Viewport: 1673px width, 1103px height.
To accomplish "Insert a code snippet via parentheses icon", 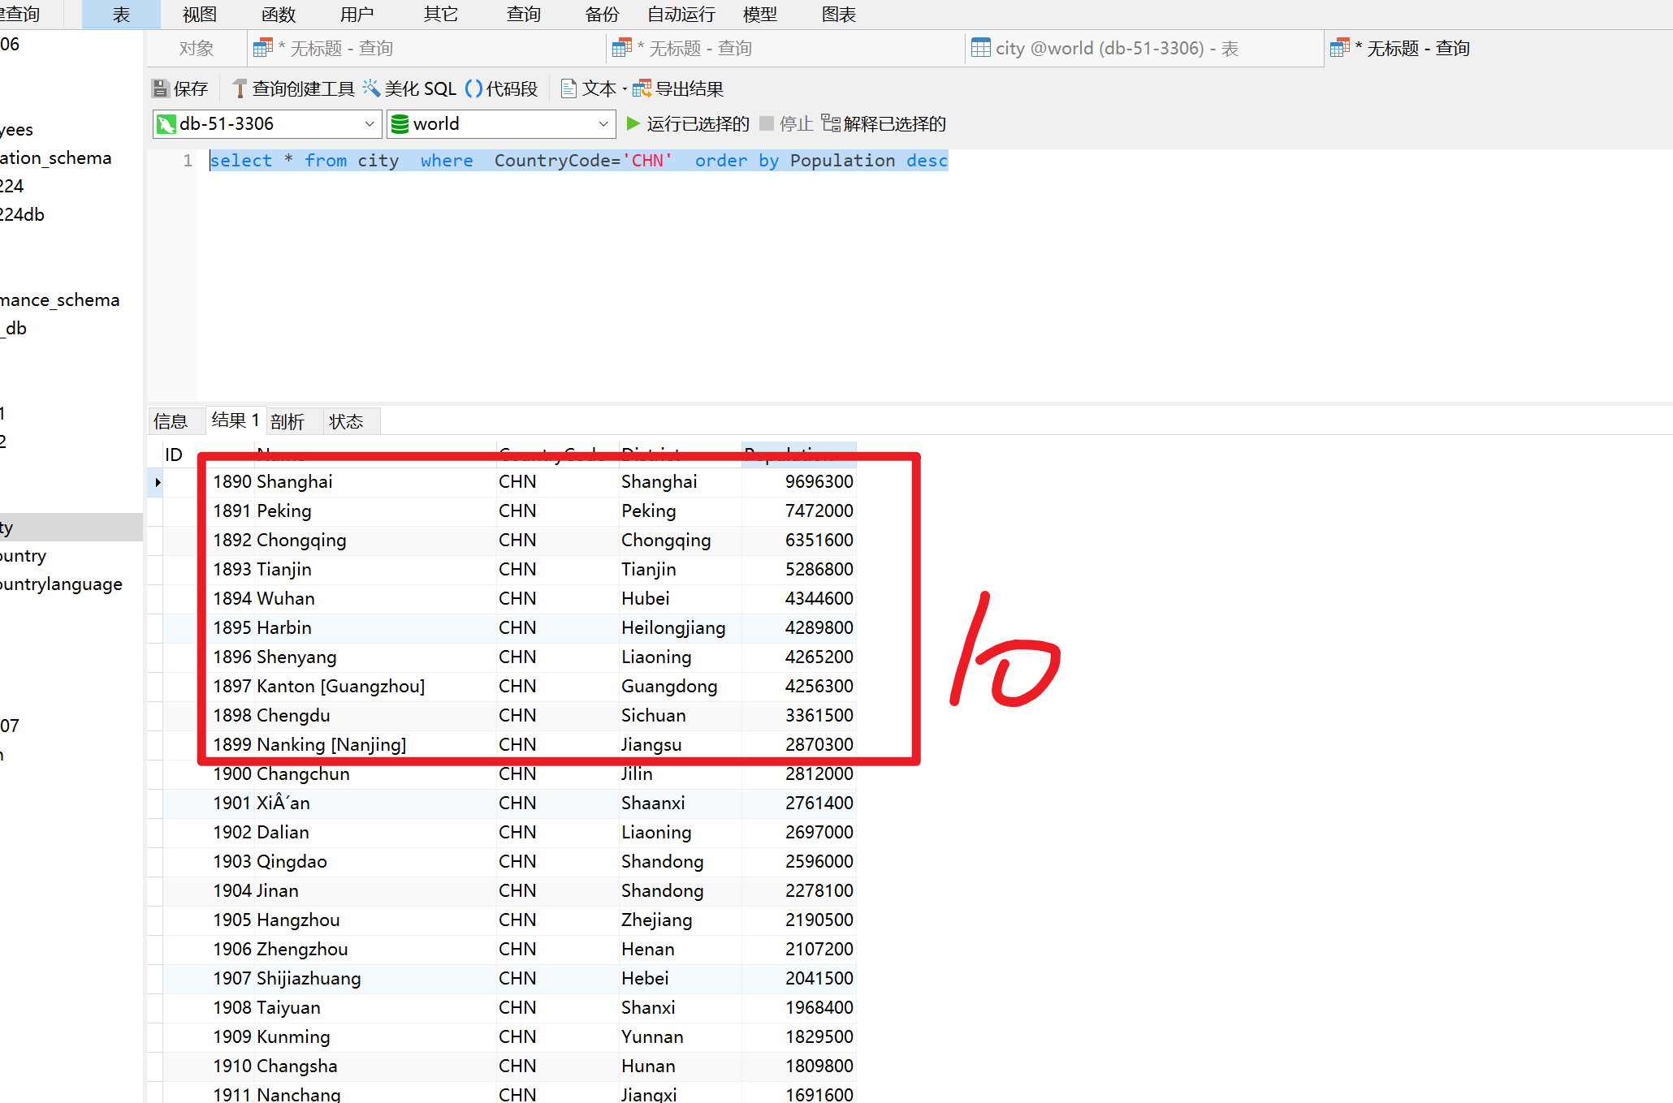I will tap(473, 88).
